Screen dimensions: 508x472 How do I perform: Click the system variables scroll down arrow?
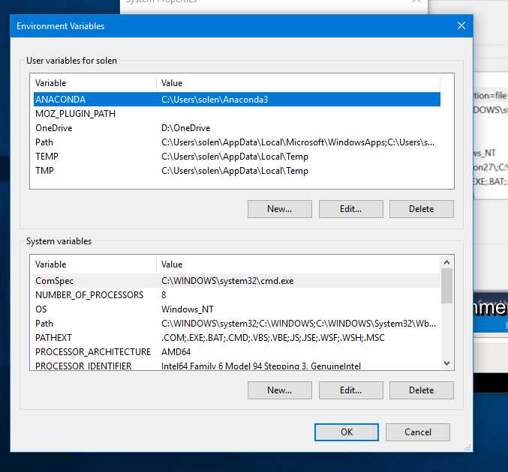coord(446,363)
